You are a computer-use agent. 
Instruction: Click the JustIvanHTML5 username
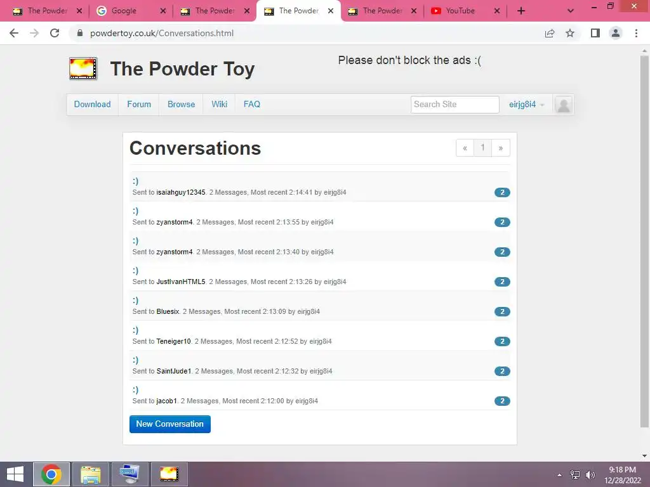[x=181, y=282]
